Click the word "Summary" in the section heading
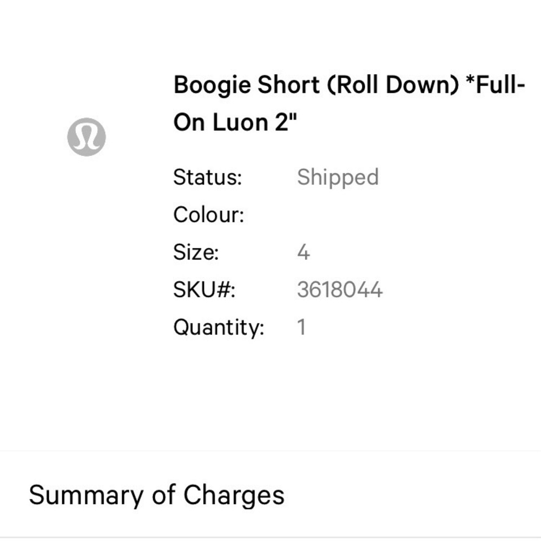541x541 pixels. point(87,495)
